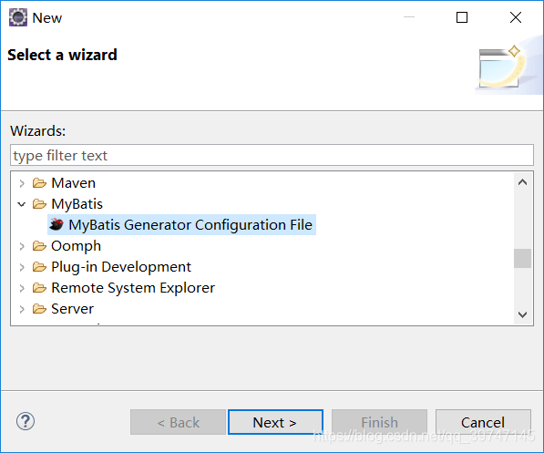Focus the type filter text field

click(x=272, y=155)
